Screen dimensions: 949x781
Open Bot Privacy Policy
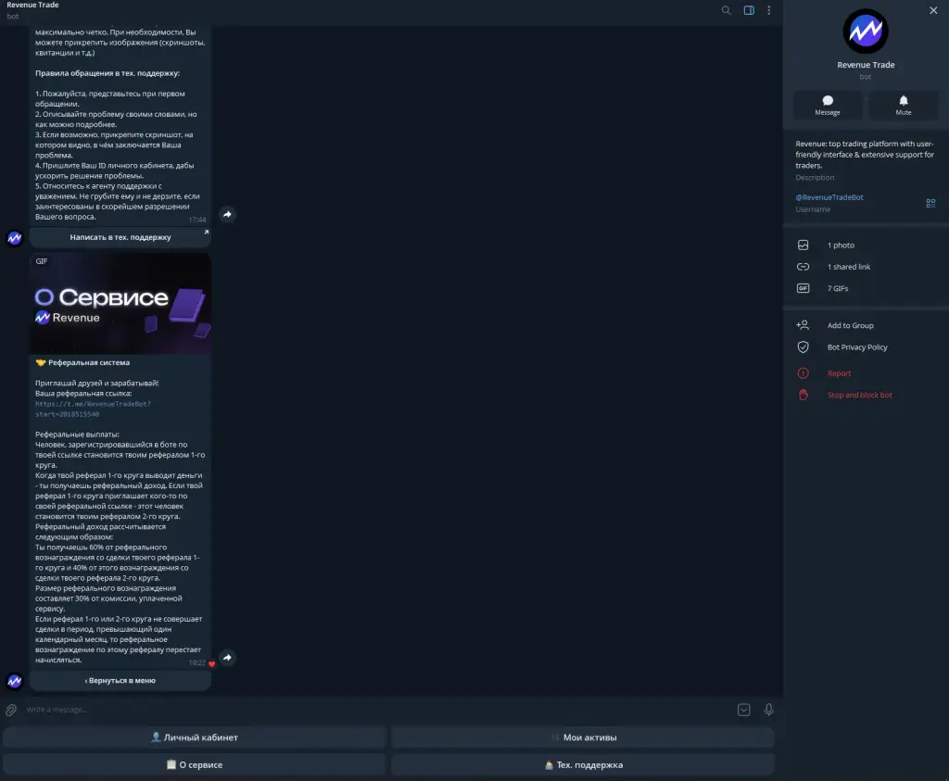(866, 347)
